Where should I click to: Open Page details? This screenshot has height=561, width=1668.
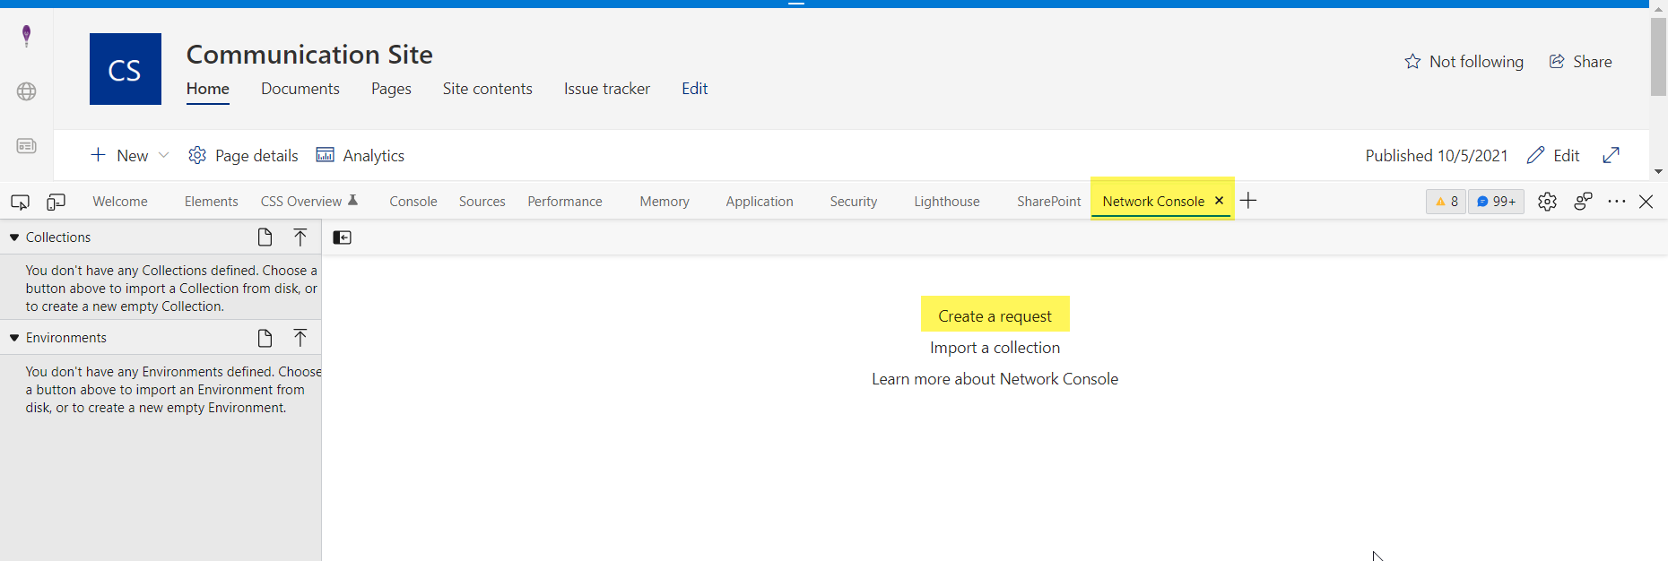point(243,155)
